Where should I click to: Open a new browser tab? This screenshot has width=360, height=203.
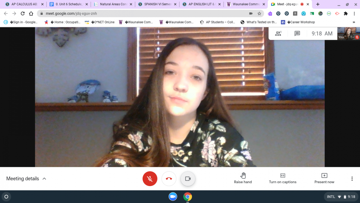[x=318, y=4]
